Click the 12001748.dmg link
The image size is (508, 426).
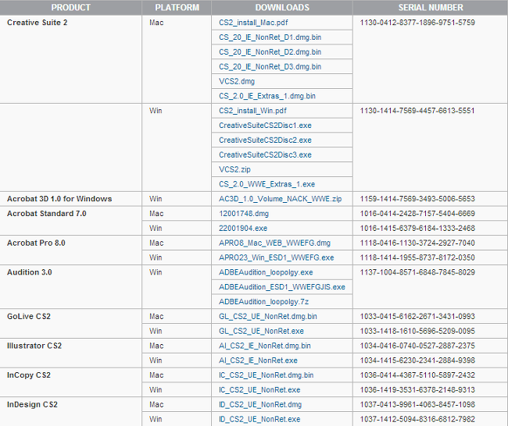pyautogui.click(x=244, y=214)
